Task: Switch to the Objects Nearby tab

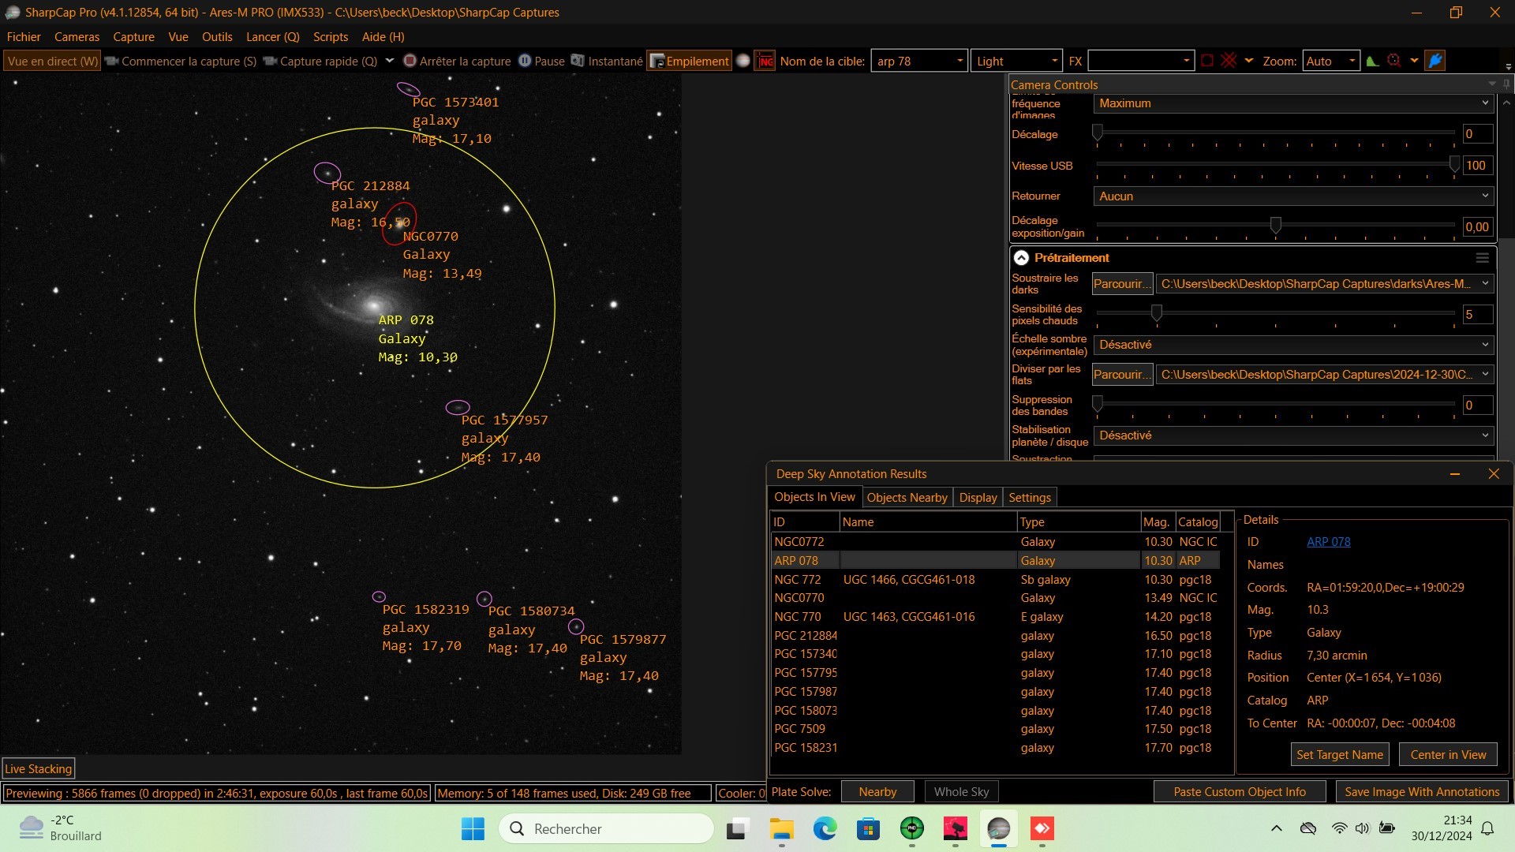Action: pos(907,498)
